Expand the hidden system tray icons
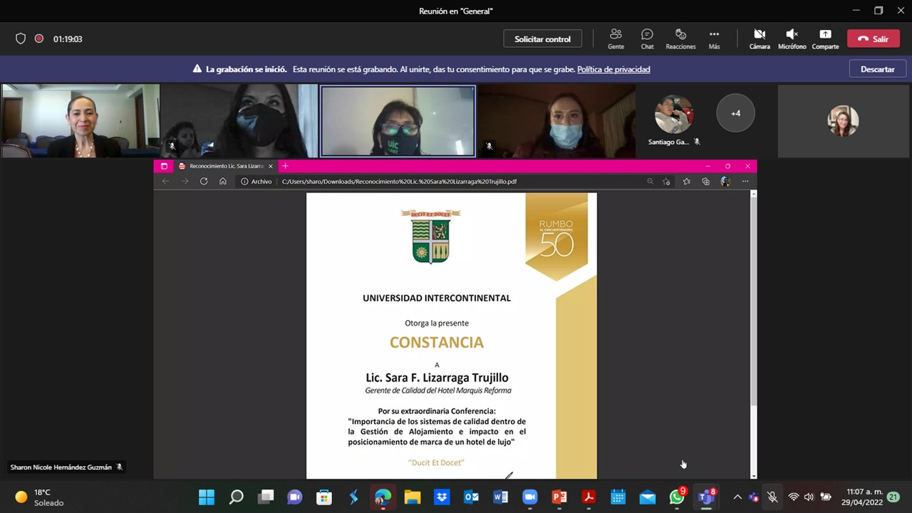912x513 pixels. coord(737,497)
